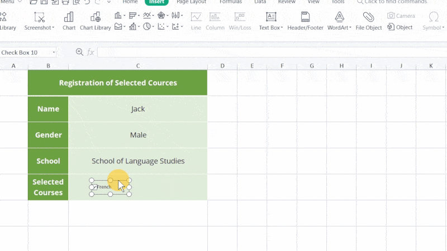This screenshot has height=251, width=447.
Task: Open the Screenshot tool
Action: 39,21
